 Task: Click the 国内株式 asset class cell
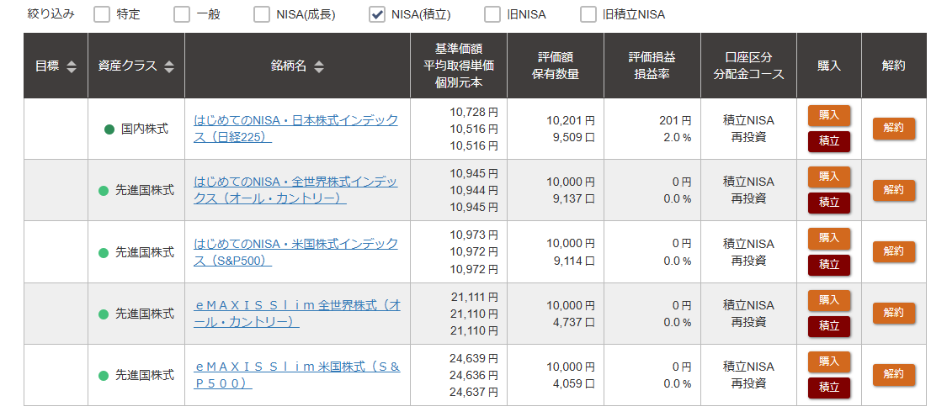point(136,129)
